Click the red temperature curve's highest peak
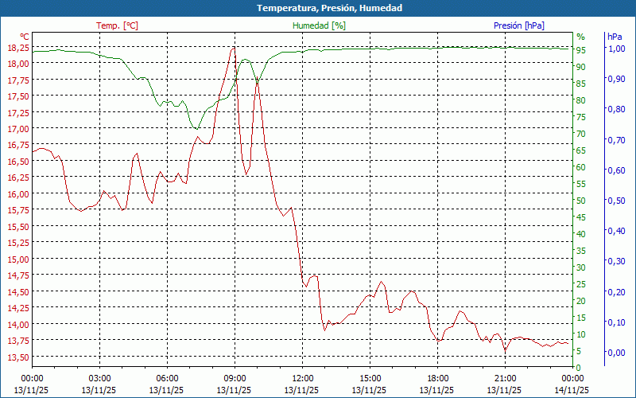636x398 pixels. click(x=234, y=47)
